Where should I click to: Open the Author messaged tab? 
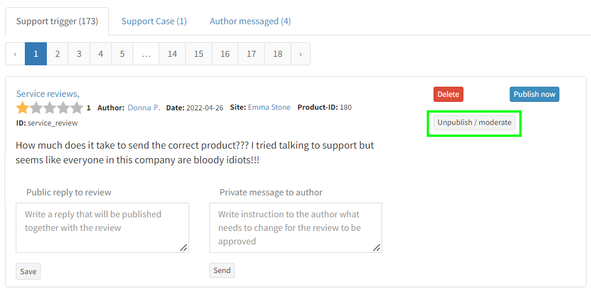(x=250, y=21)
